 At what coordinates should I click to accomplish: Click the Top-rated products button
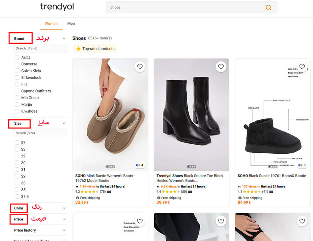coord(95,49)
